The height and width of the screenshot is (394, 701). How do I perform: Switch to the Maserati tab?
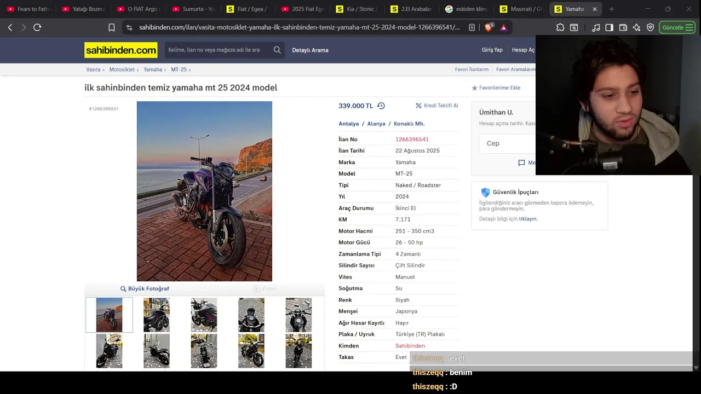coord(520,9)
